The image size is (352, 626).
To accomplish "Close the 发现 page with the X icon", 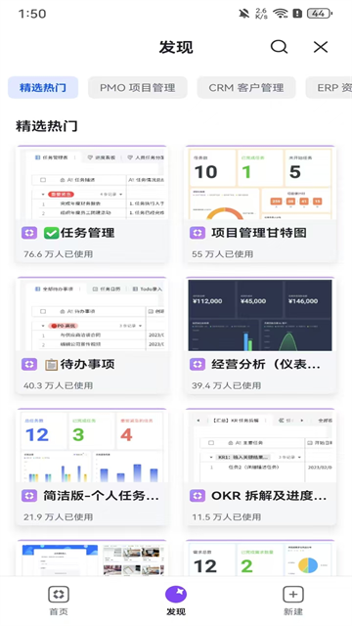I will click(x=321, y=47).
